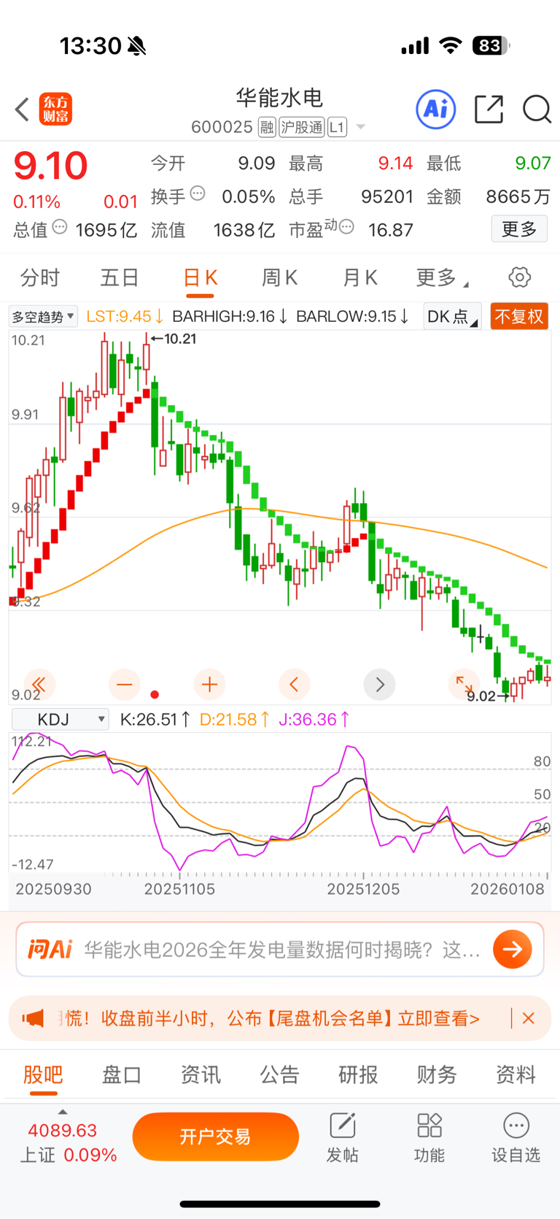Viewport: 560px width, 1219px height.
Task: Tap the 融 margin badge
Action: 267,128
